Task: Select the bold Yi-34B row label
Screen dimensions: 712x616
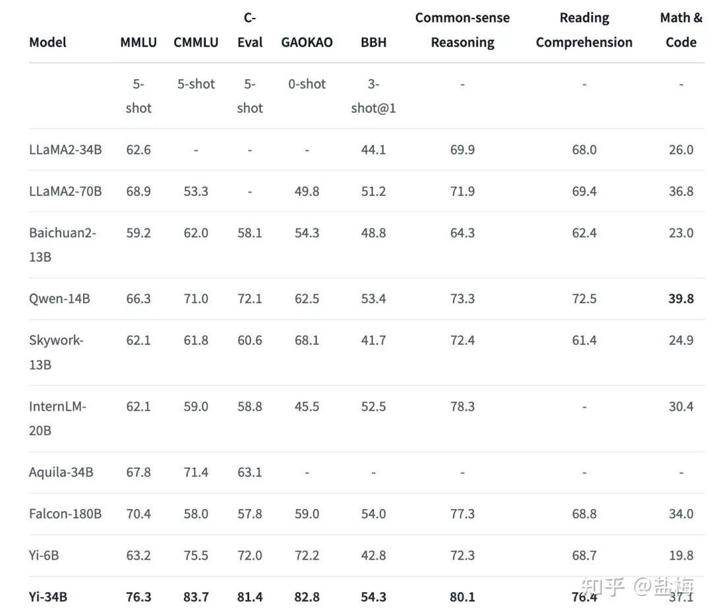Action: [x=48, y=597]
